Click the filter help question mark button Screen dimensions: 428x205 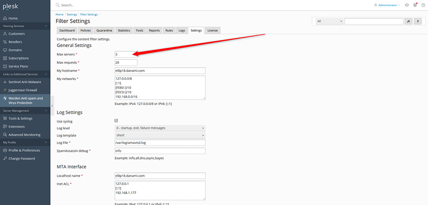(x=418, y=21)
